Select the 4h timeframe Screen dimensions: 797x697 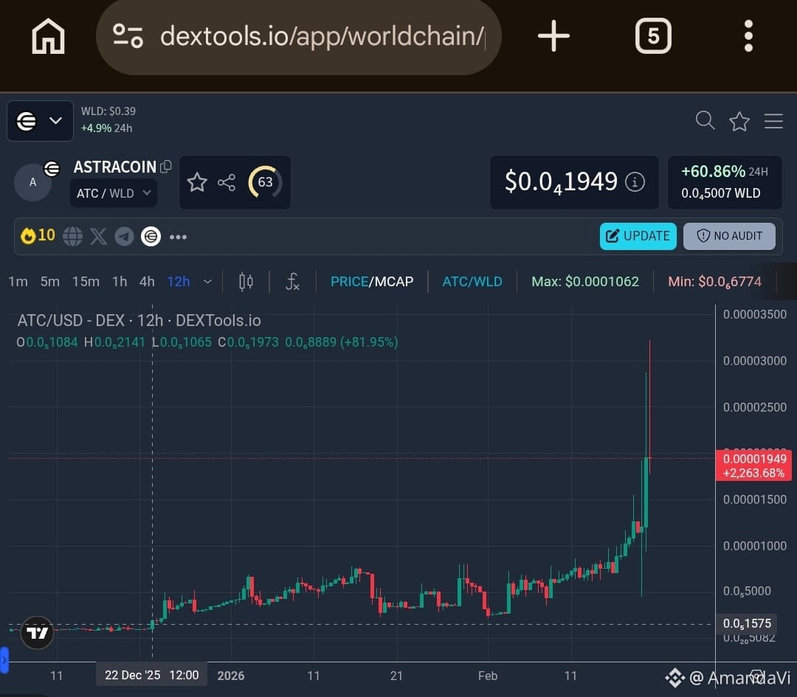147,282
